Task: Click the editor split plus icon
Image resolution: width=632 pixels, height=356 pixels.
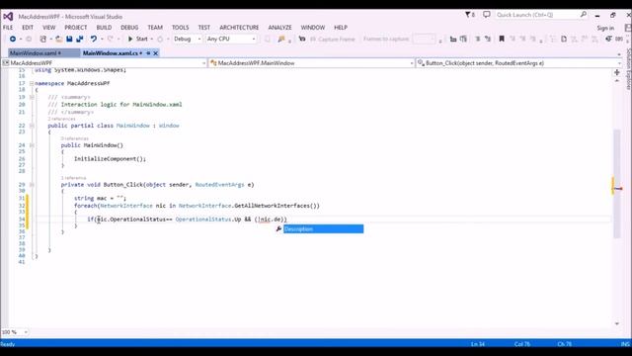Action: coord(616,72)
